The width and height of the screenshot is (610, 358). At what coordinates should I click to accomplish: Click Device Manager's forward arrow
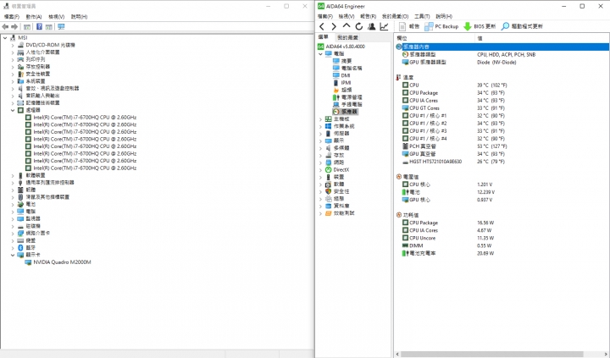14,27
